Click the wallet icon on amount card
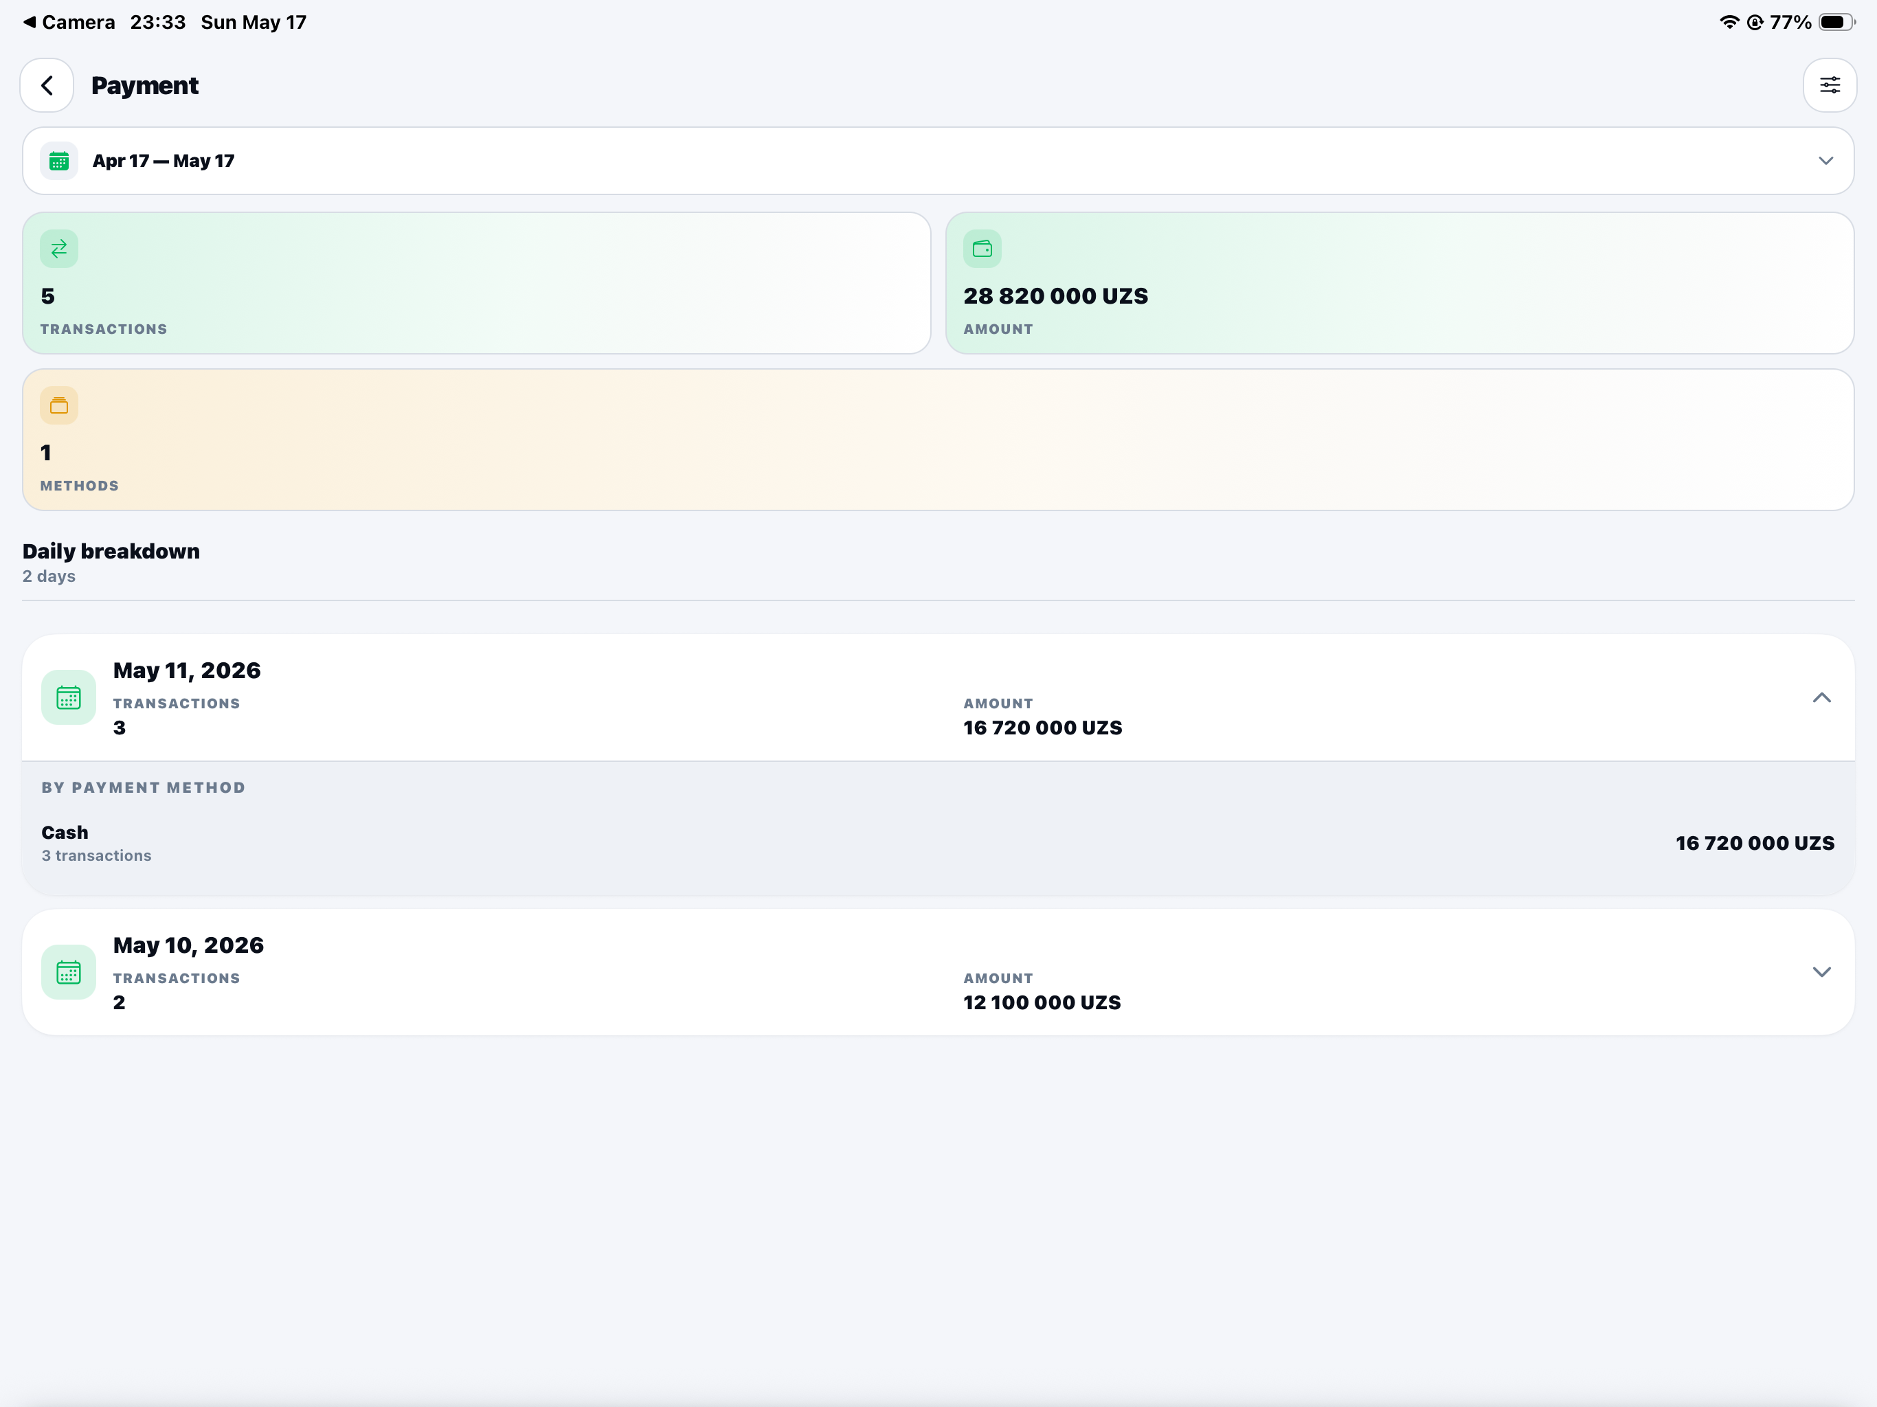 [x=982, y=249]
